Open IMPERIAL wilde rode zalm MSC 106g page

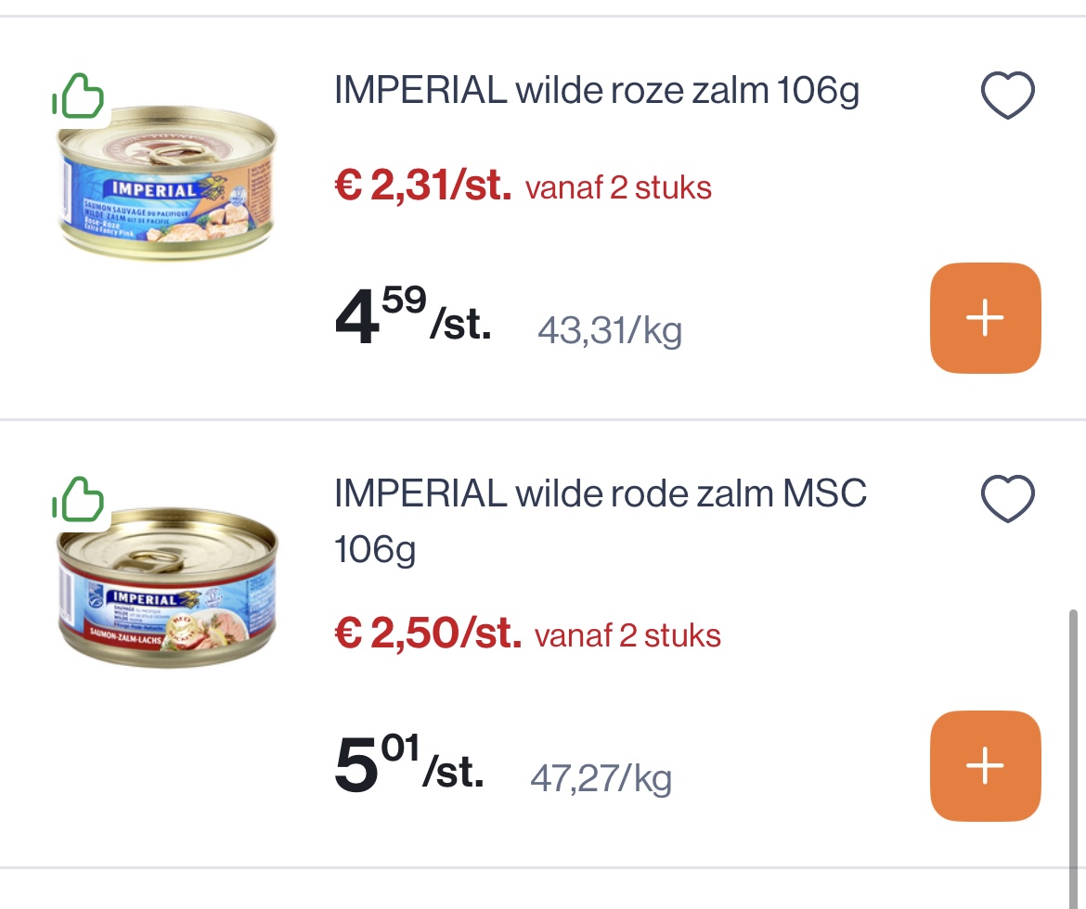pyautogui.click(x=600, y=519)
